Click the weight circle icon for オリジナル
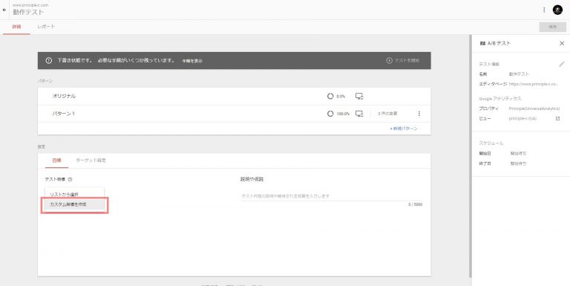The image size is (570, 286). pos(330,96)
